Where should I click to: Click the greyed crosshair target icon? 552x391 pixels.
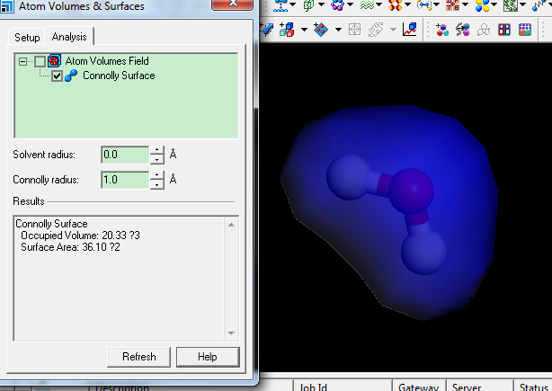354,30
